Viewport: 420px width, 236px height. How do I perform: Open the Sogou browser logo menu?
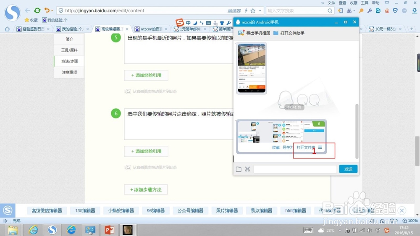pos(12,13)
